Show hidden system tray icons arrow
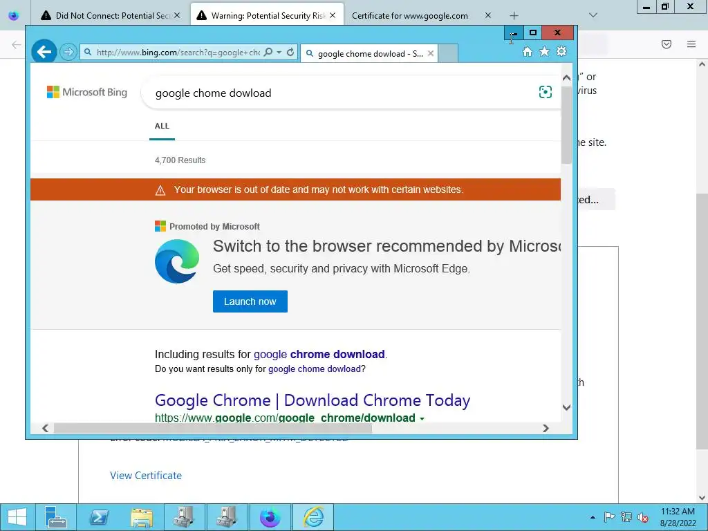708x531 pixels. (x=593, y=517)
